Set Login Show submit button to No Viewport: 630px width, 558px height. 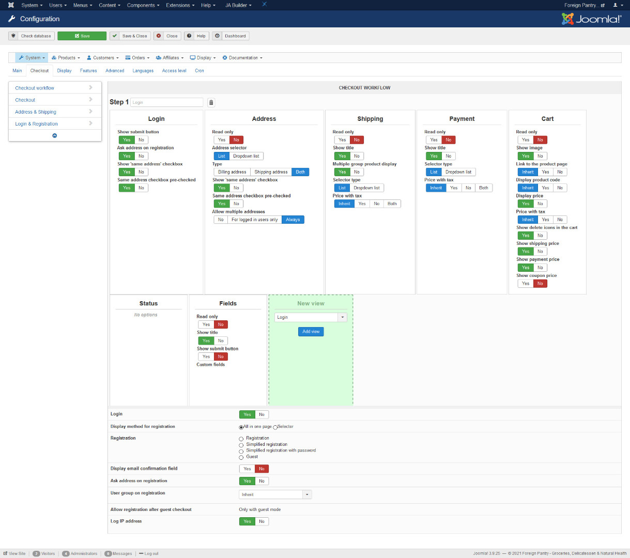point(141,140)
